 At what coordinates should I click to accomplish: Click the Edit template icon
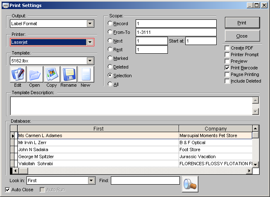click(18, 74)
